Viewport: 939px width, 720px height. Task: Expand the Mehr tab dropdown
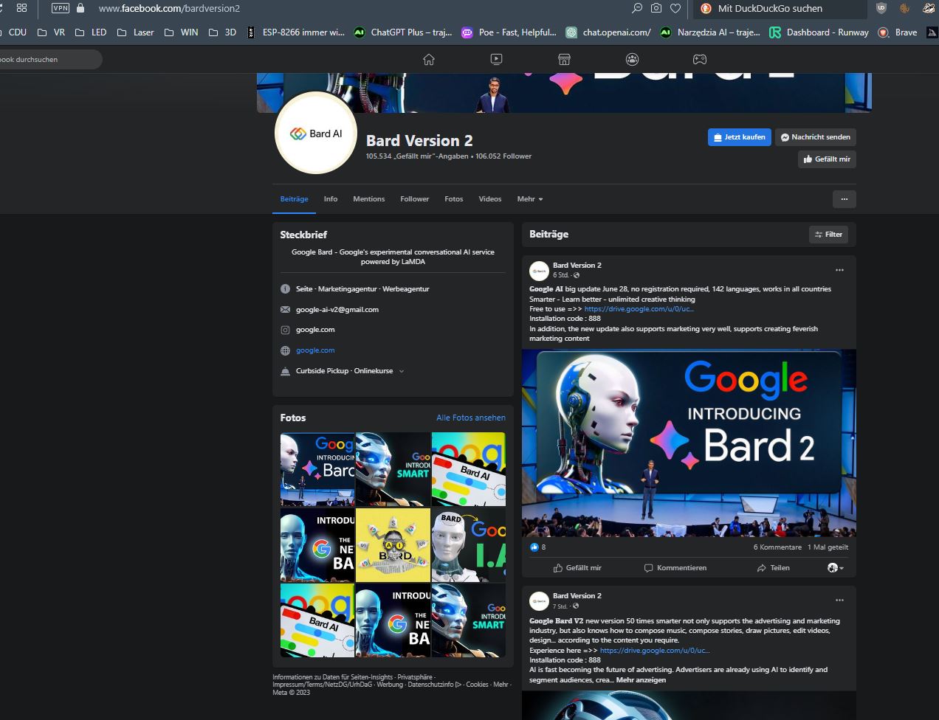pos(530,199)
